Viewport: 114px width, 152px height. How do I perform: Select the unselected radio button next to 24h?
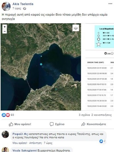[112, 53]
